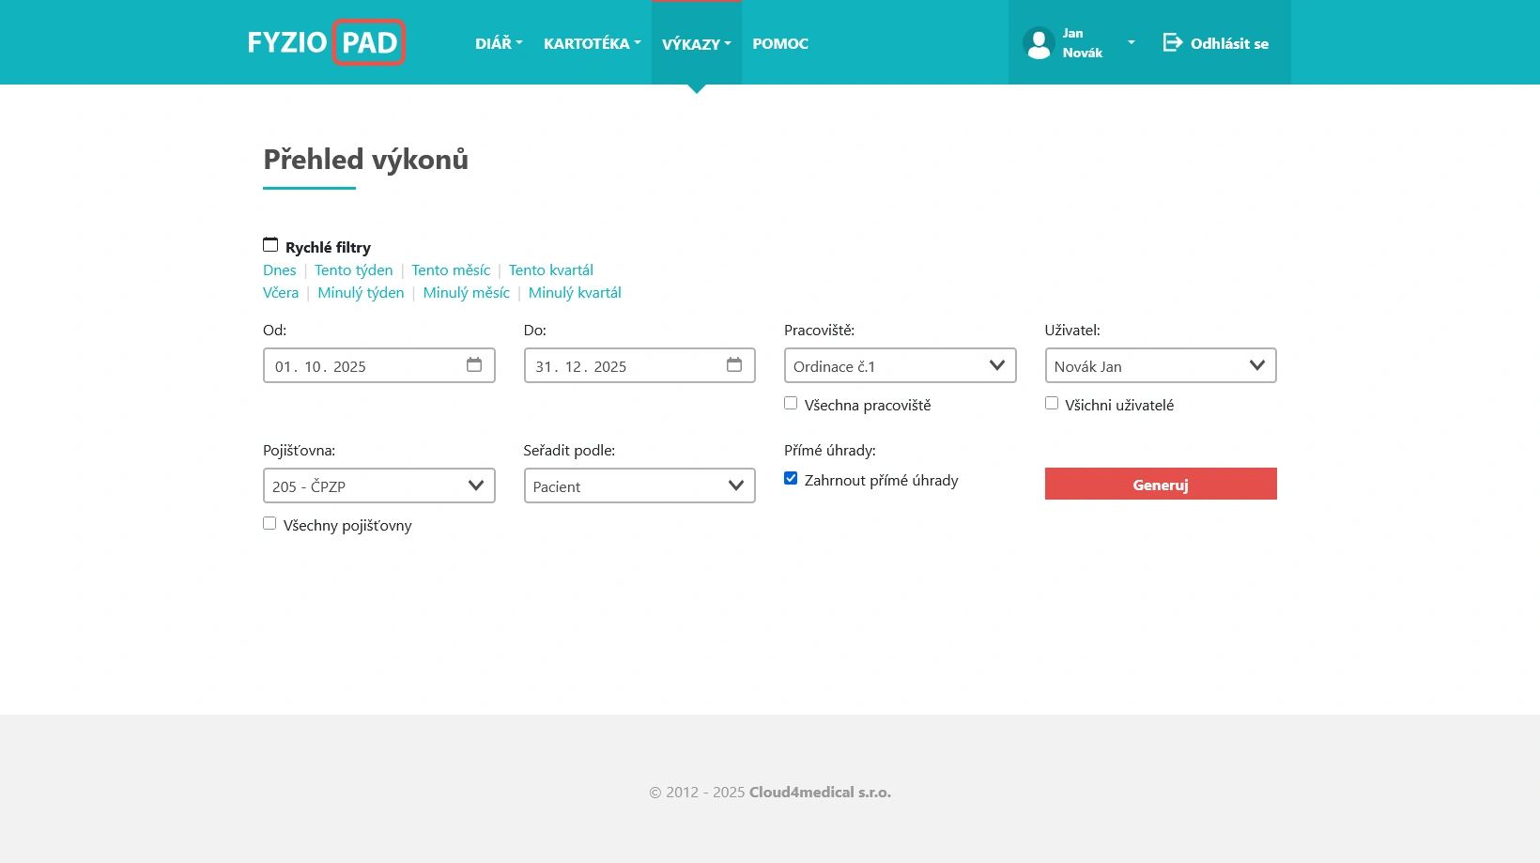This screenshot has height=863, width=1540.
Task: Click the Generuj button
Action: (x=1161, y=484)
